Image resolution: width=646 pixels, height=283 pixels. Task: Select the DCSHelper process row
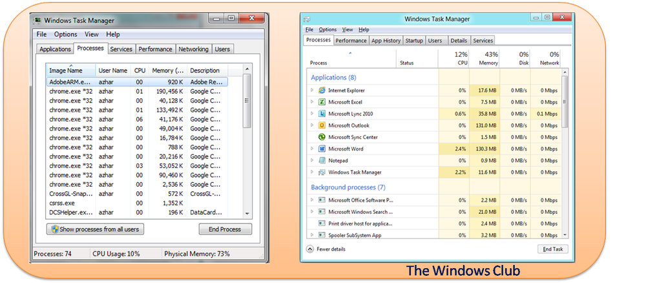137,213
